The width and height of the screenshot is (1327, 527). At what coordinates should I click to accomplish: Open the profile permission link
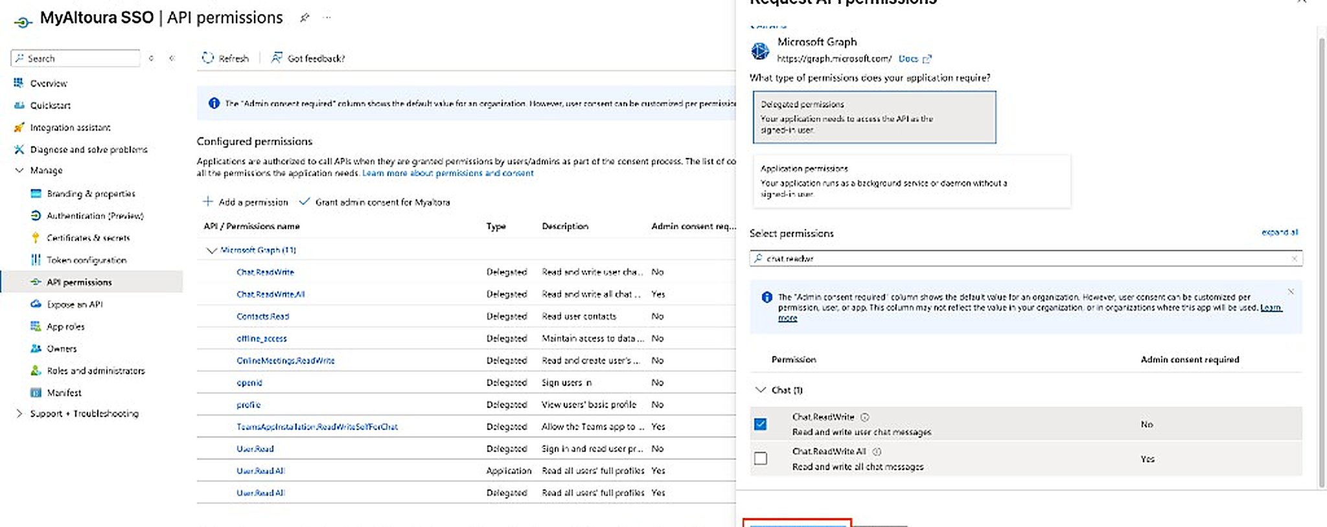click(x=248, y=405)
